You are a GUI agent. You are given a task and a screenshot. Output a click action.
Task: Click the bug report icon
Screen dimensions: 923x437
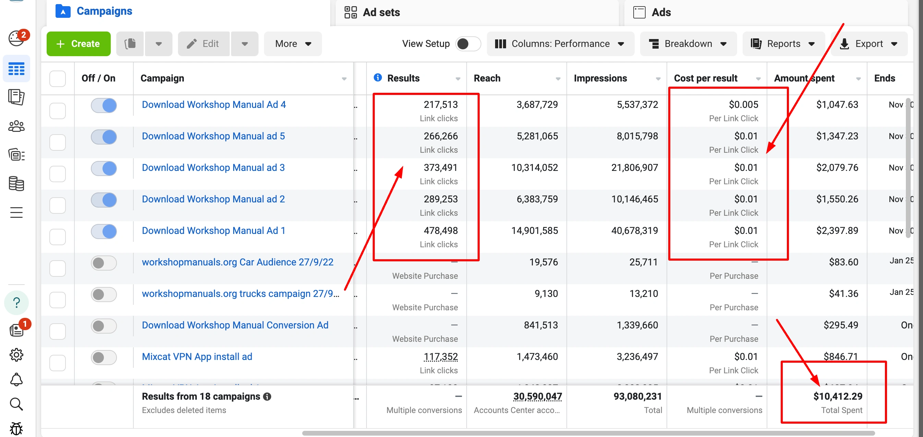(16, 428)
